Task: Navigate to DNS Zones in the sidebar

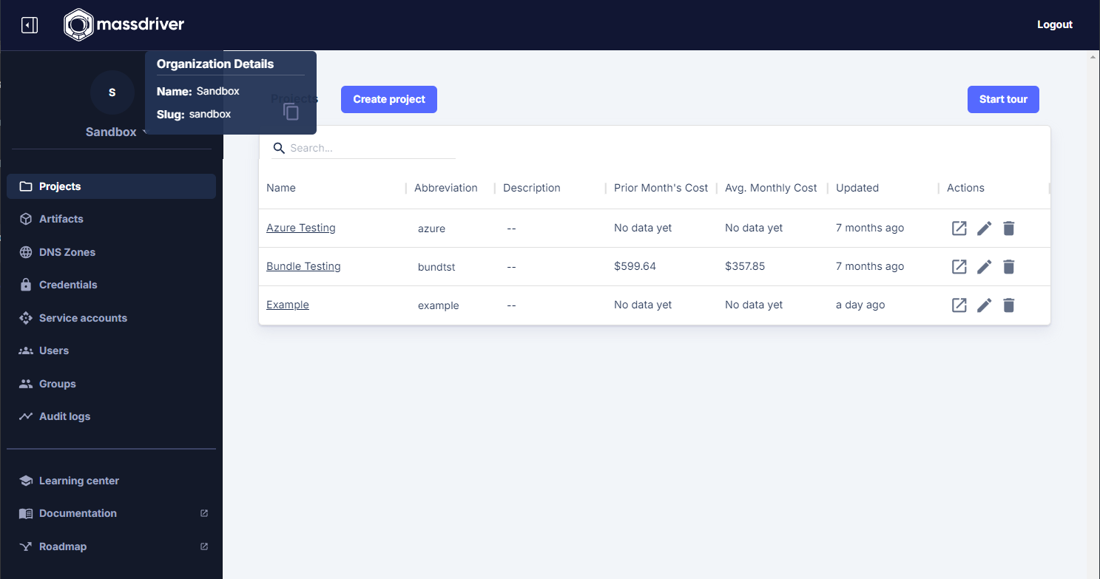Action: pyautogui.click(x=67, y=251)
